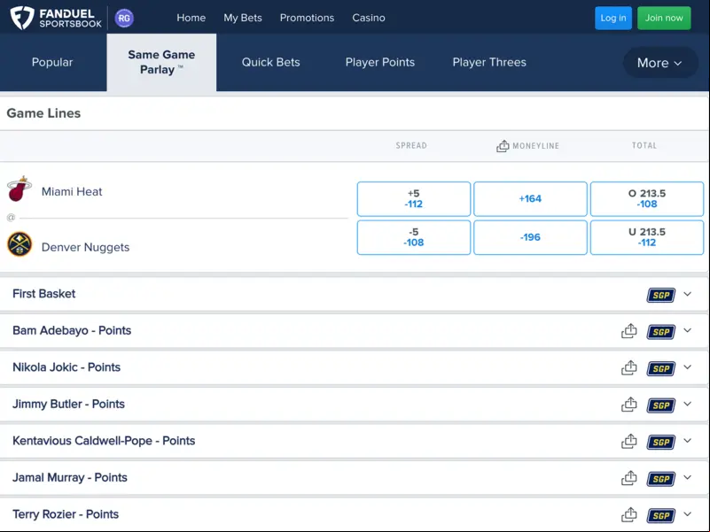Click the SGP badge on First Basket
This screenshot has height=532, width=710.
pos(661,295)
